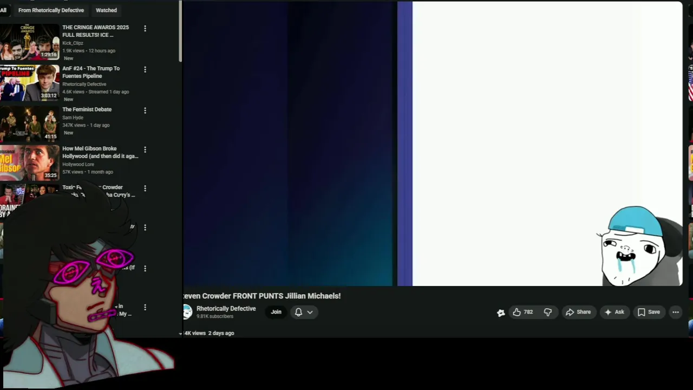Click the Share arrow button
Screen dimensions: 693x390
tap(578, 312)
